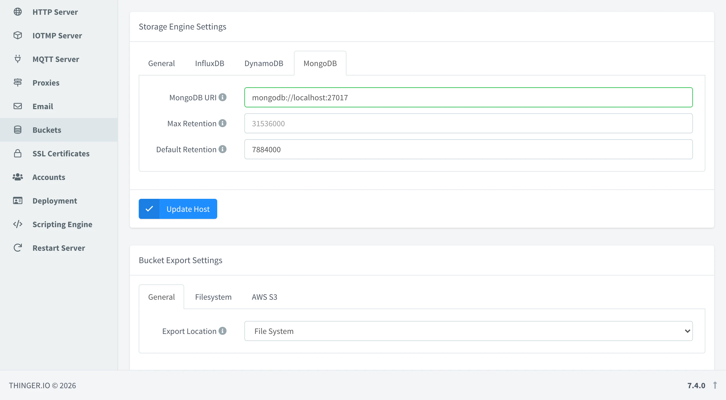Click the THINGER.IO © 2026 footer text
Screen dimensions: 726x400
pyautogui.click(x=42, y=385)
